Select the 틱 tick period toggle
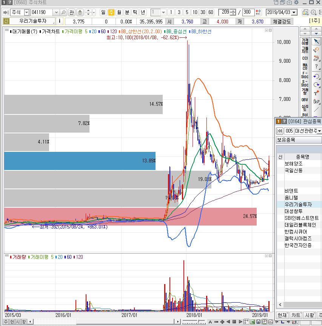 click(x=135, y=12)
